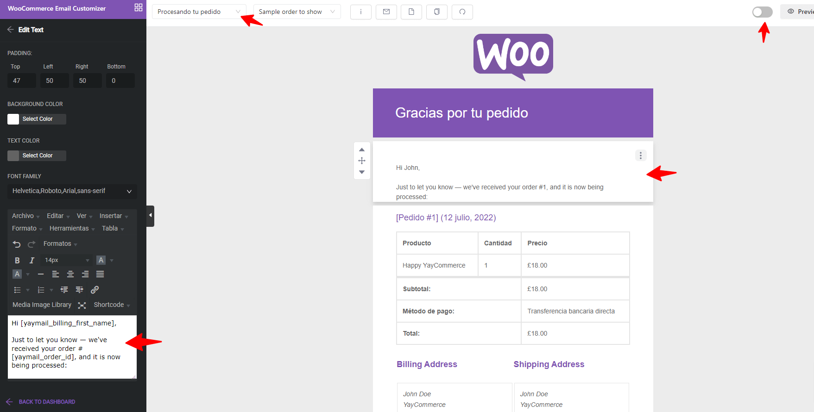The width and height of the screenshot is (814, 412).
Task: Insert a bulleted list
Action: [x=17, y=290]
